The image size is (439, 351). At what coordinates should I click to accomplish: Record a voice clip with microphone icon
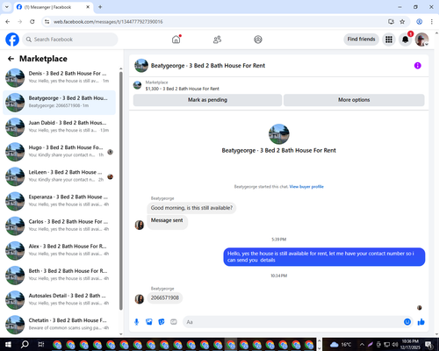(136, 322)
